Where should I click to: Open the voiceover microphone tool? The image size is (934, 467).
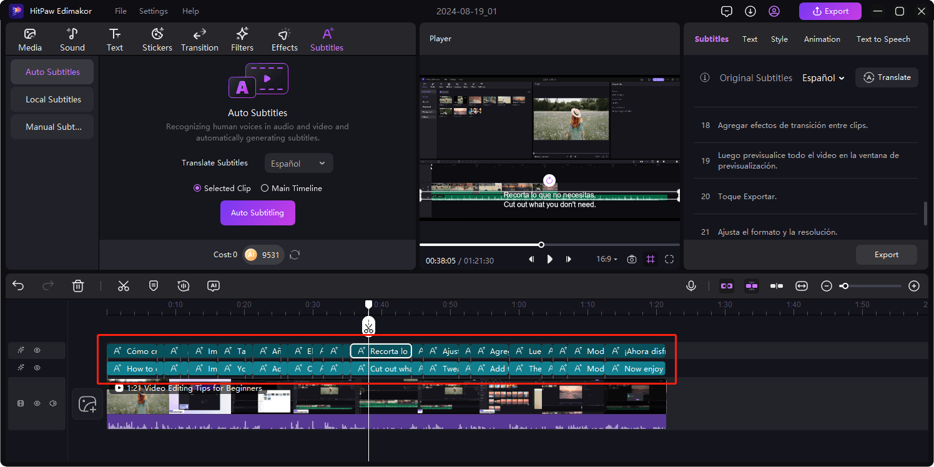coord(691,285)
